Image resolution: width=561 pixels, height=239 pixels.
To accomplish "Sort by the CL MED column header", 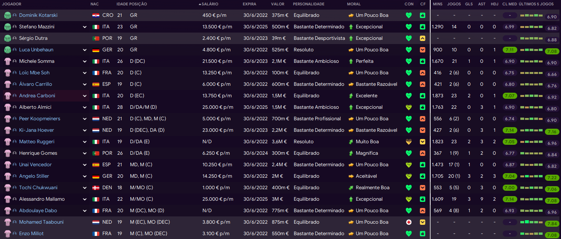I will click(x=510, y=4).
